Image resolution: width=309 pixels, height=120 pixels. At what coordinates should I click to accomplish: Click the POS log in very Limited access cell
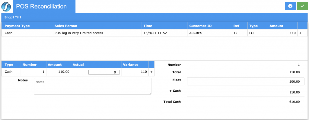coord(97,33)
